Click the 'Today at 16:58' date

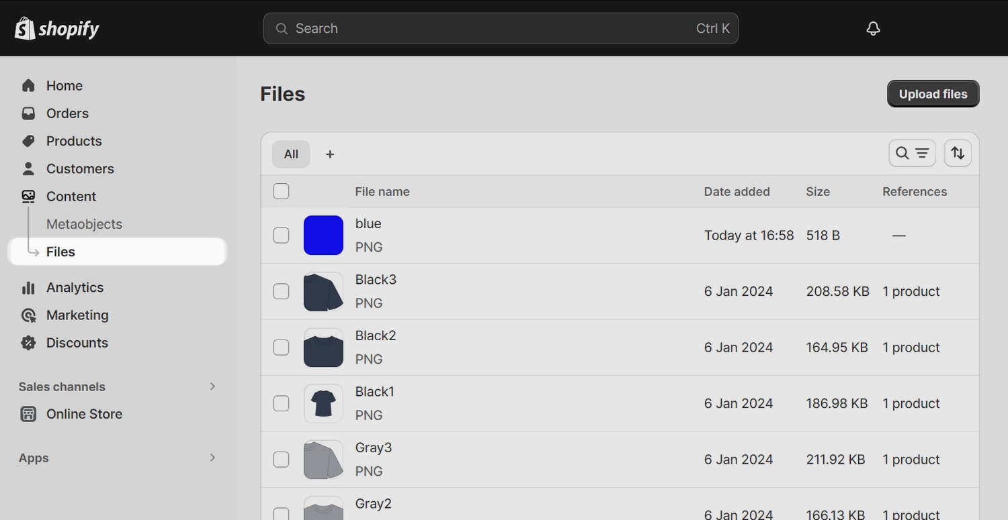[x=749, y=236]
